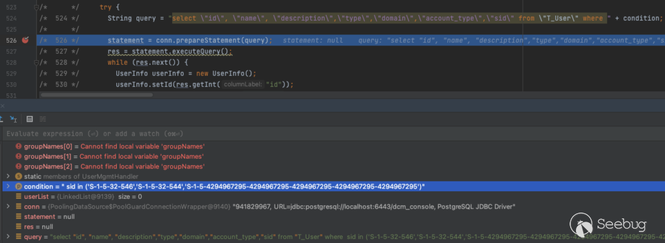Click 'userInfo.setId' call on line 530
Image resolution: width=665 pixels, height=243 pixels.
pos(144,84)
